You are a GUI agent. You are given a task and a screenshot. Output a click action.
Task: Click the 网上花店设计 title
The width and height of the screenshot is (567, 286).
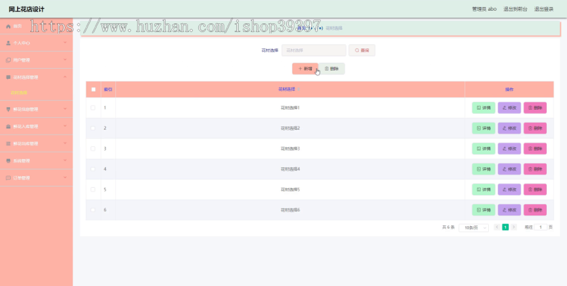click(x=26, y=9)
